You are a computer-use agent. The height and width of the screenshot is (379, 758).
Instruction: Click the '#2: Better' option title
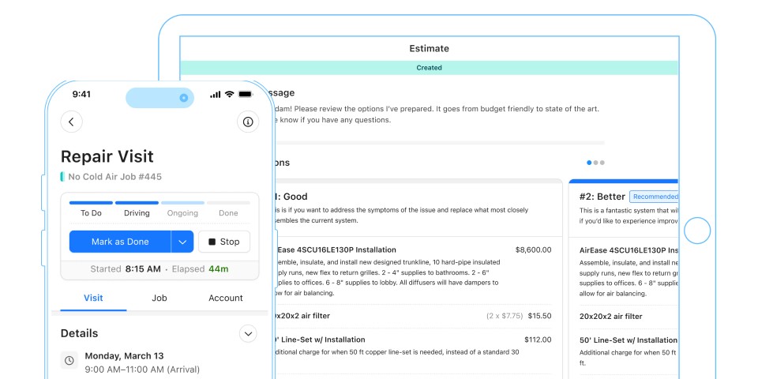tap(602, 197)
